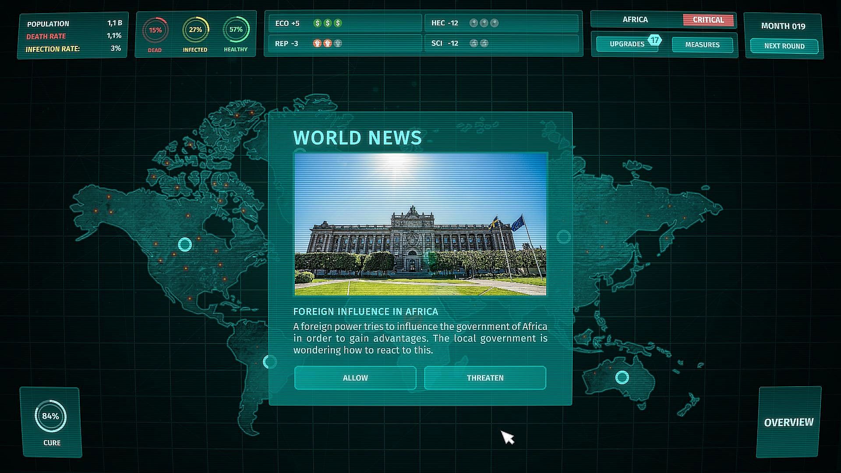Open the OVERVIEW screen
This screenshot has width=841, height=473.
click(788, 422)
